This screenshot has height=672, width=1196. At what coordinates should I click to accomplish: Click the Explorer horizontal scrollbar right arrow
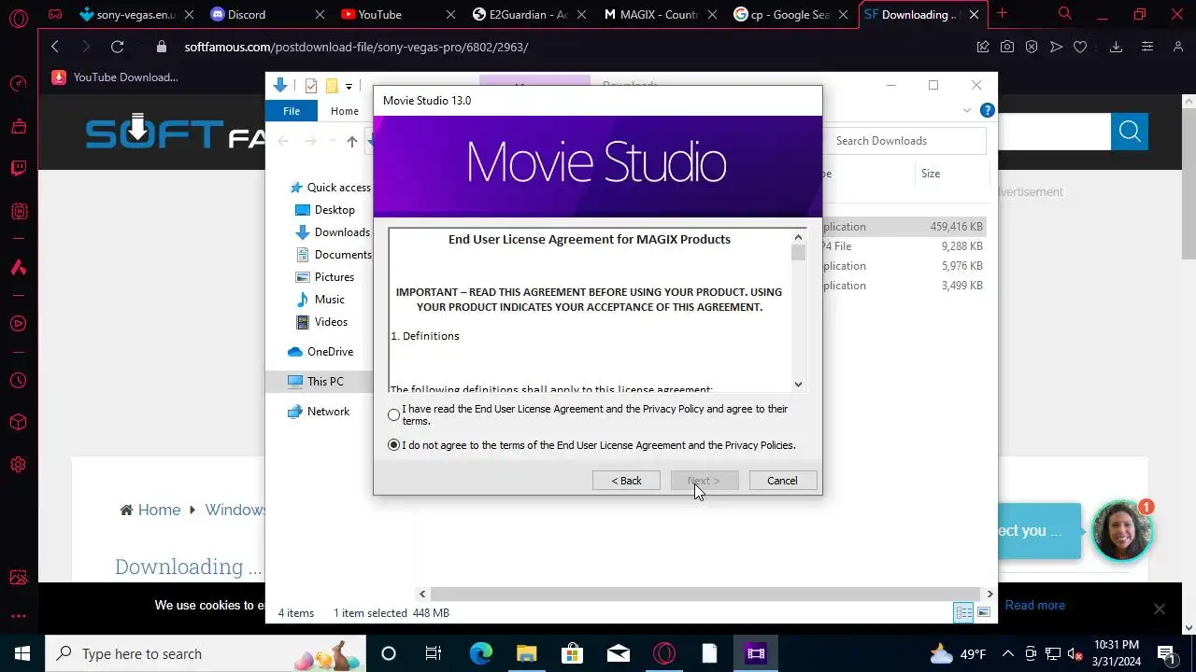coord(990,594)
